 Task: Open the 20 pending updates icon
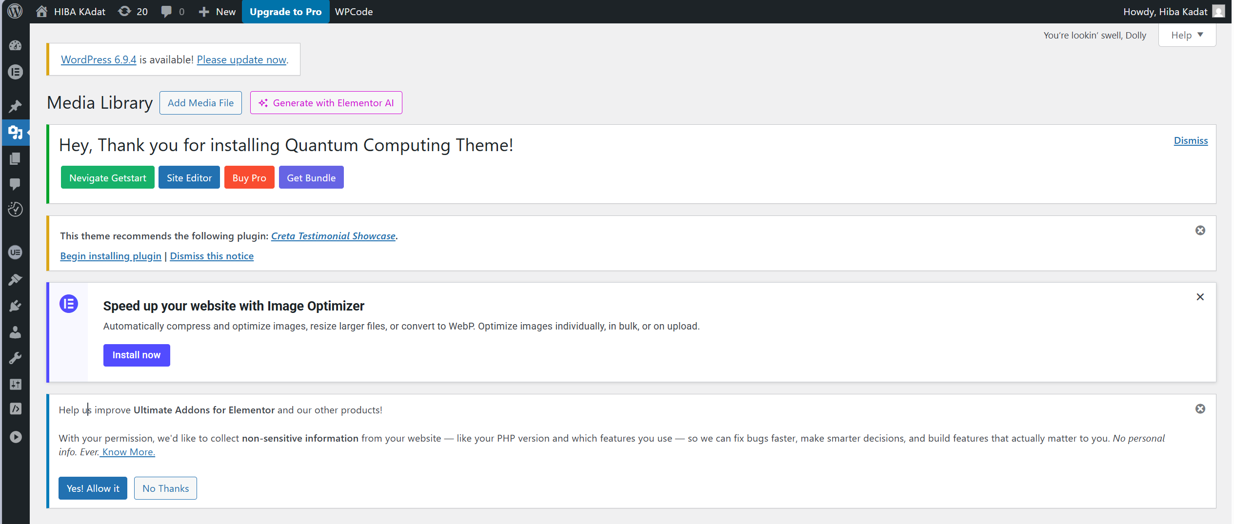click(133, 11)
